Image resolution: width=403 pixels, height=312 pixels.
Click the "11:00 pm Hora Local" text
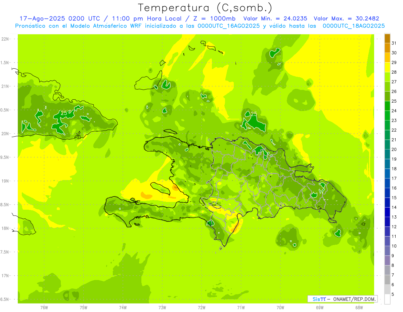click(150, 19)
